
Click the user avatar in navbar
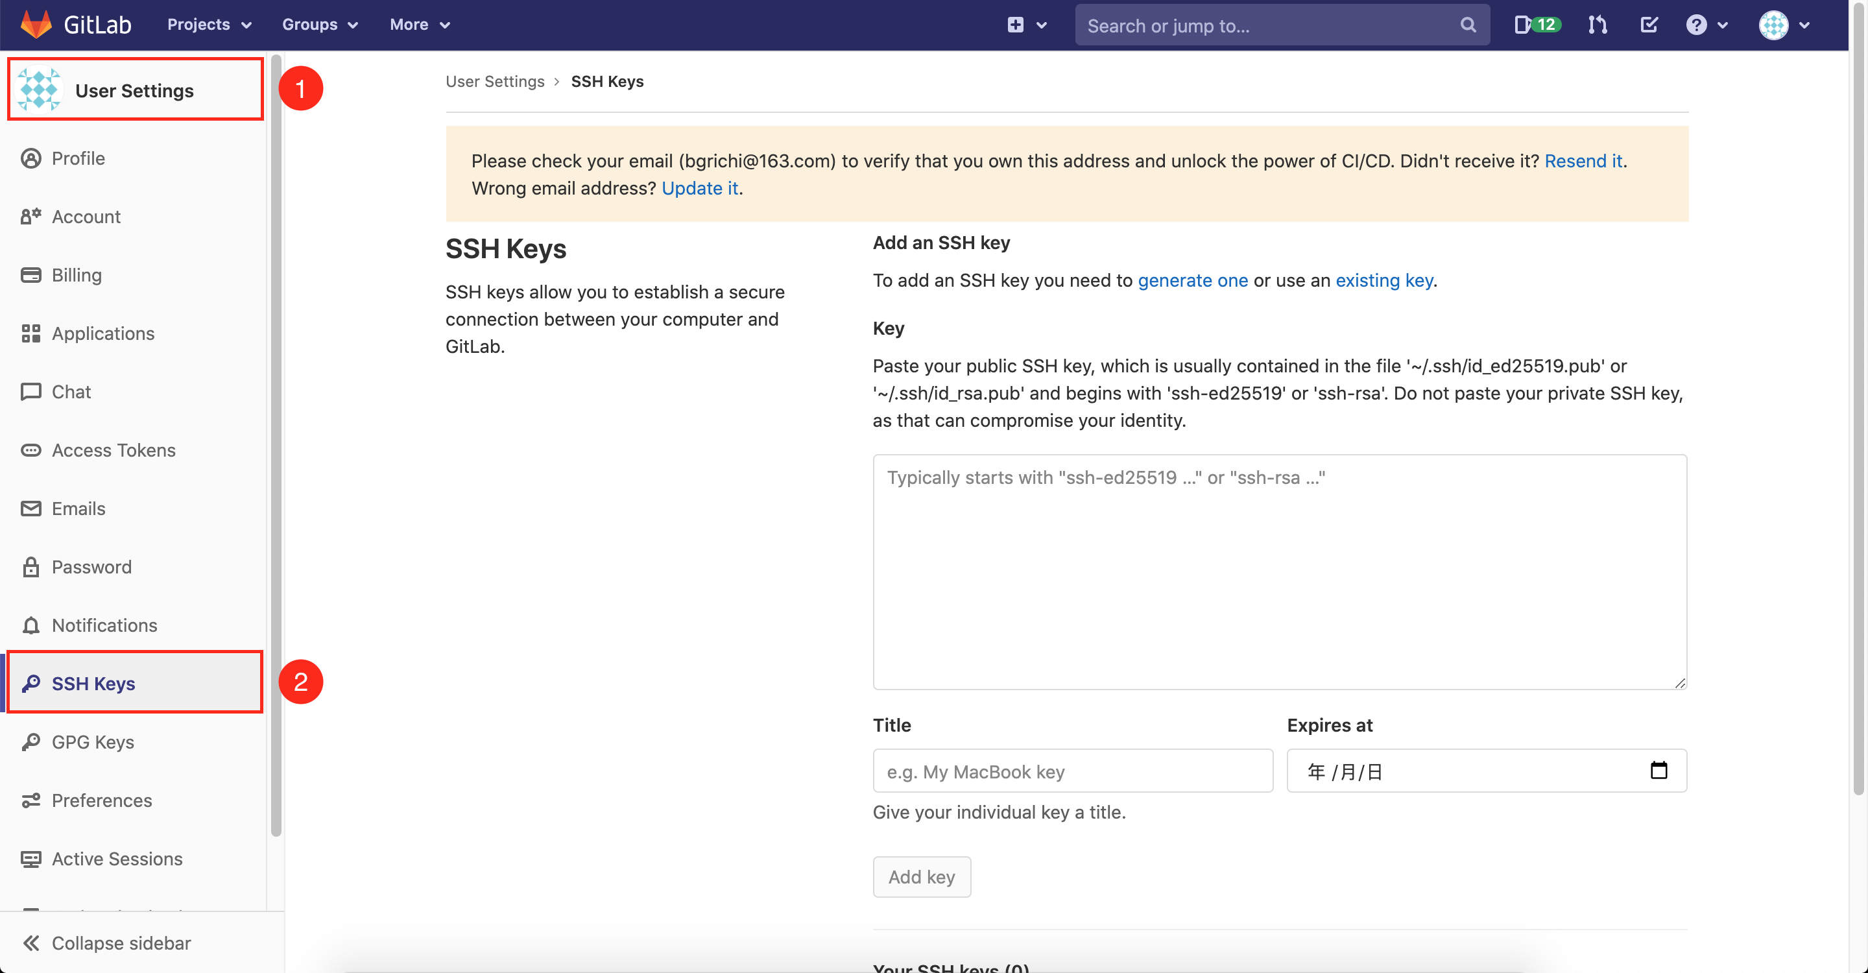(x=1773, y=25)
